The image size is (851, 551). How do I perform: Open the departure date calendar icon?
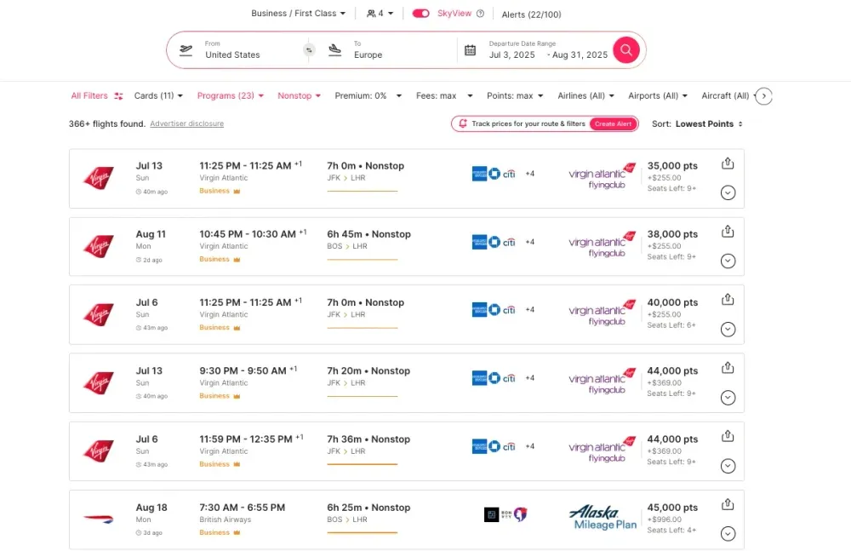pos(470,50)
